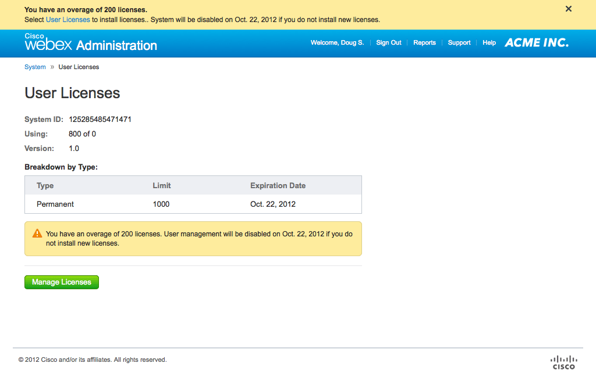Dismiss the yellow overage banner
This screenshot has height=381, width=596.
coord(569,9)
